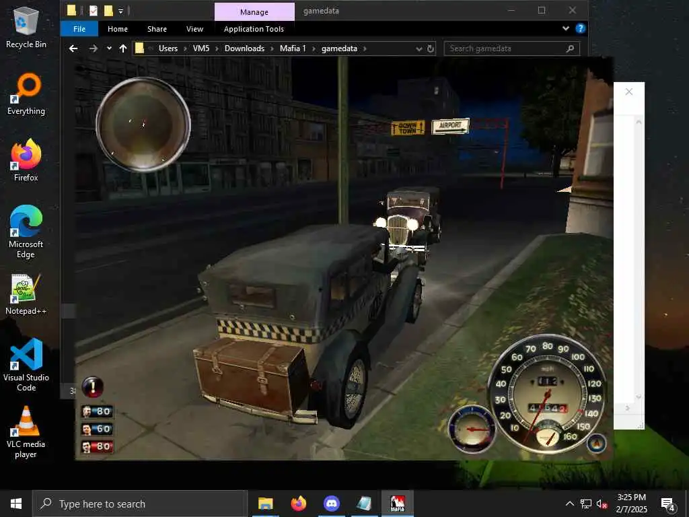Click the compass icon beside the speedometer
This screenshot has width=689, height=517.
[596, 443]
